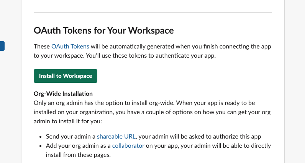Click the 'OAuth Tokens for Your Workspace' heading
305x163 pixels.
click(103, 30)
